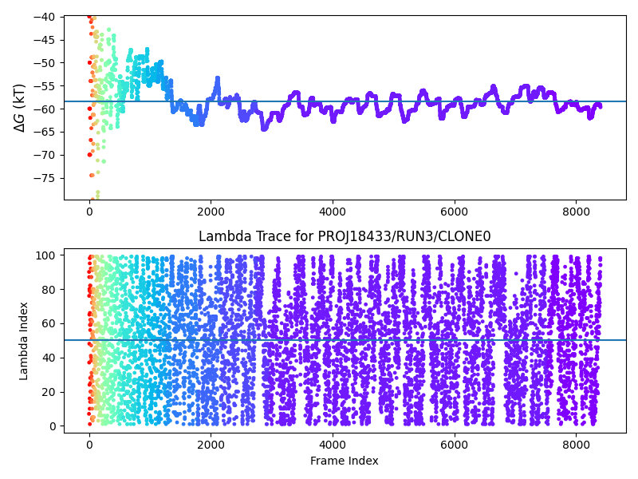Click the 0 x-tick label under the Lambda Trace plot

pos(89,445)
